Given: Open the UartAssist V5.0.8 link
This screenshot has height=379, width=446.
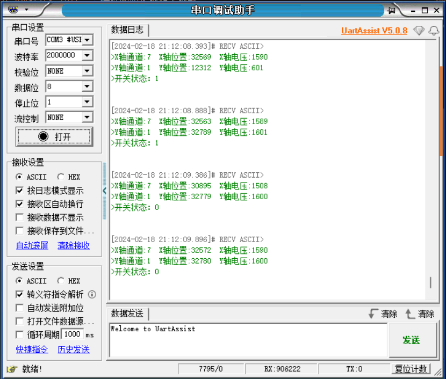Looking at the screenshot, I should coord(374,31).
